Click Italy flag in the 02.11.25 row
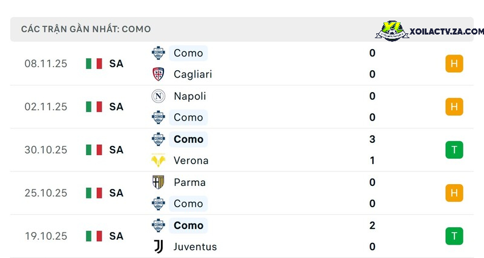 [94, 107]
